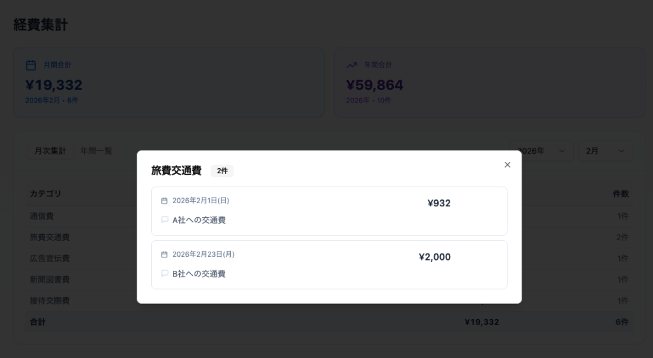Close the 旅費交通費 detail dialog
This screenshot has width=653, height=358.
[x=508, y=165]
